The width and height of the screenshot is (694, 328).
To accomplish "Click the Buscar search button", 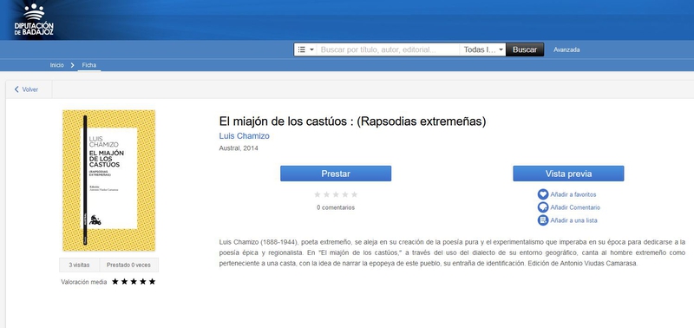I will (x=525, y=49).
